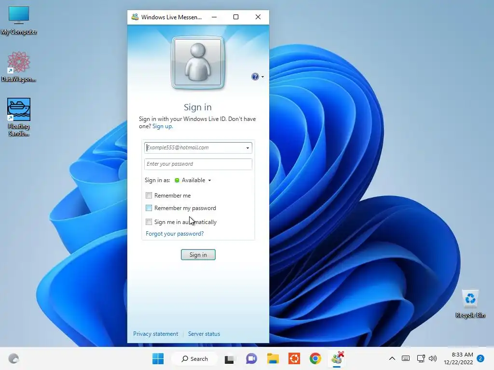Open the notification badge showing 2
This screenshot has width=494, height=370.
point(480,358)
